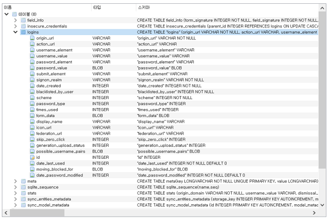This screenshot has height=218, width=331.
Task: Click the insecure_credentials table icon
Action: click(x=24, y=26)
